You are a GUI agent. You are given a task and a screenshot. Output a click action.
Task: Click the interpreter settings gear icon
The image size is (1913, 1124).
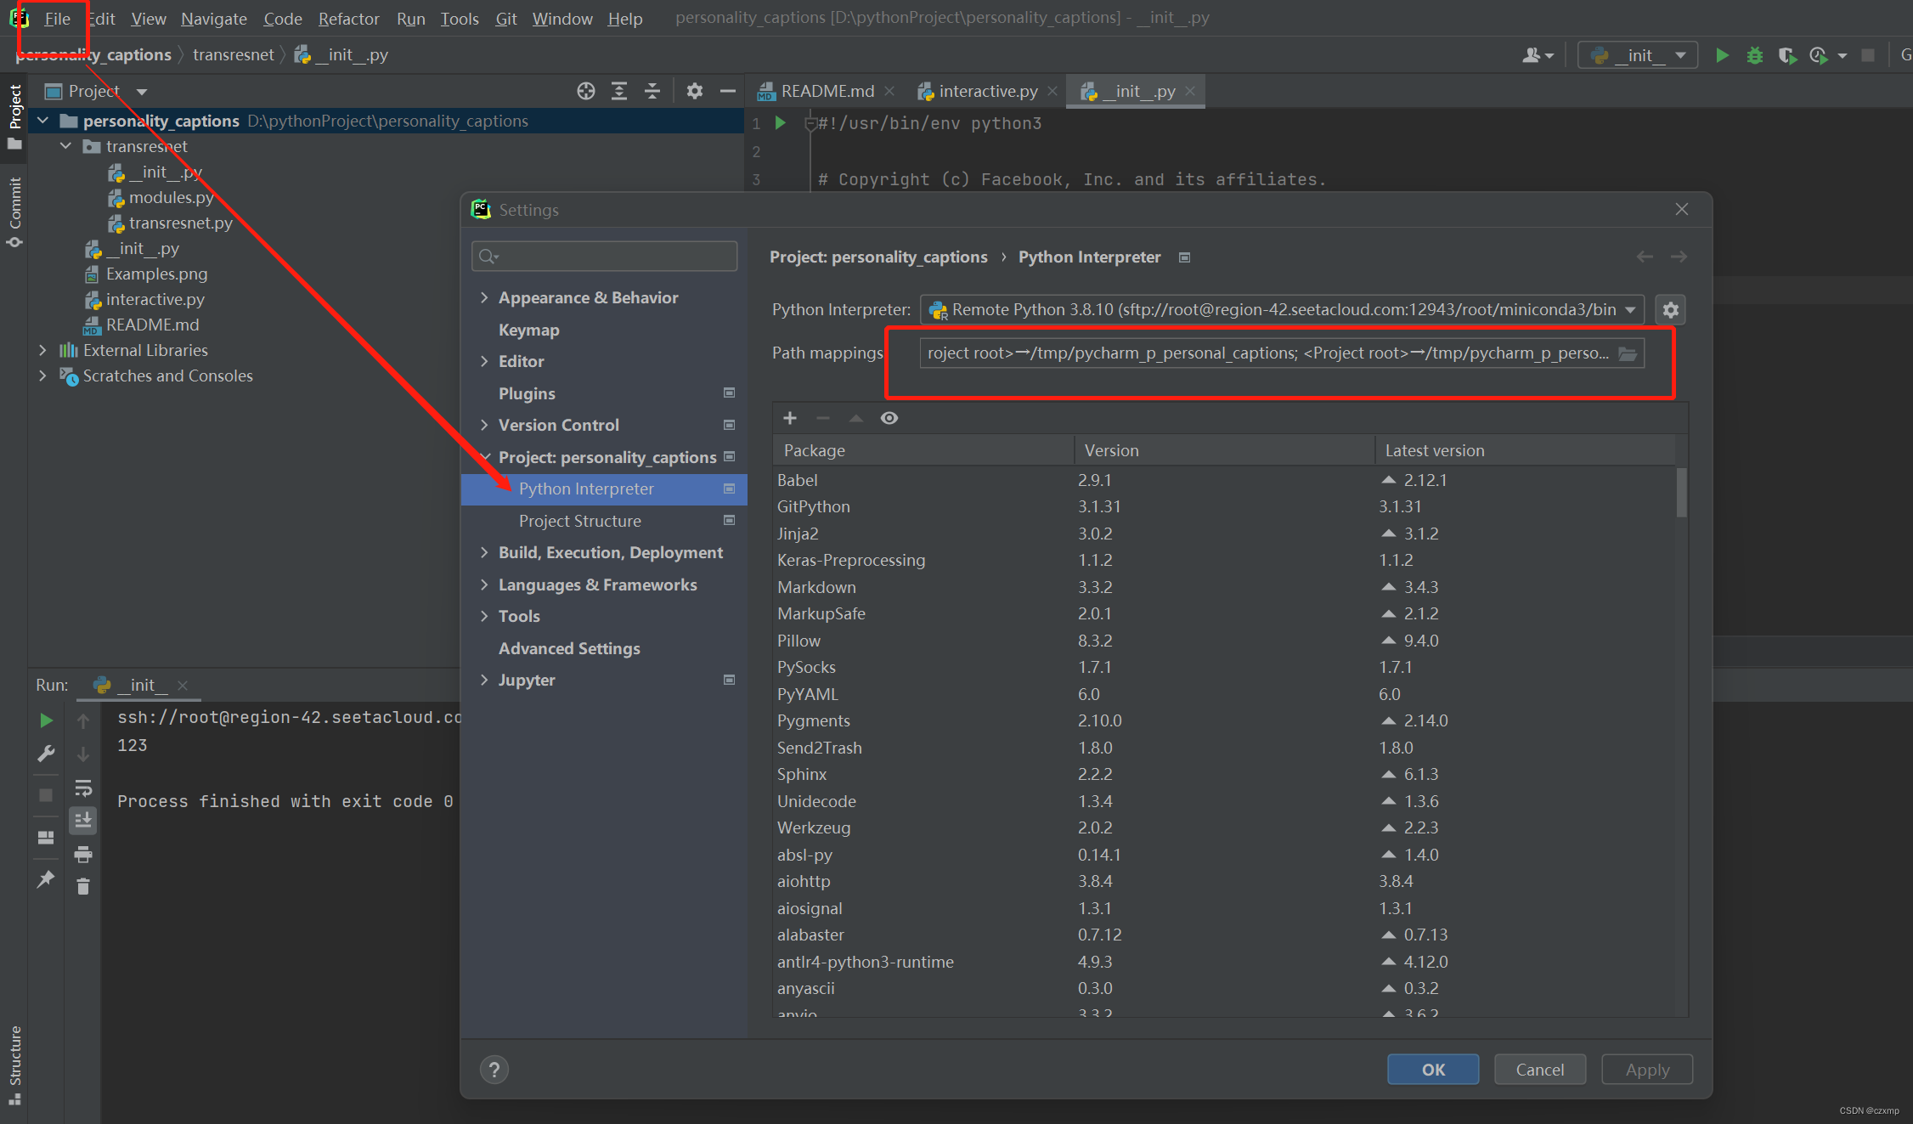pyautogui.click(x=1670, y=310)
